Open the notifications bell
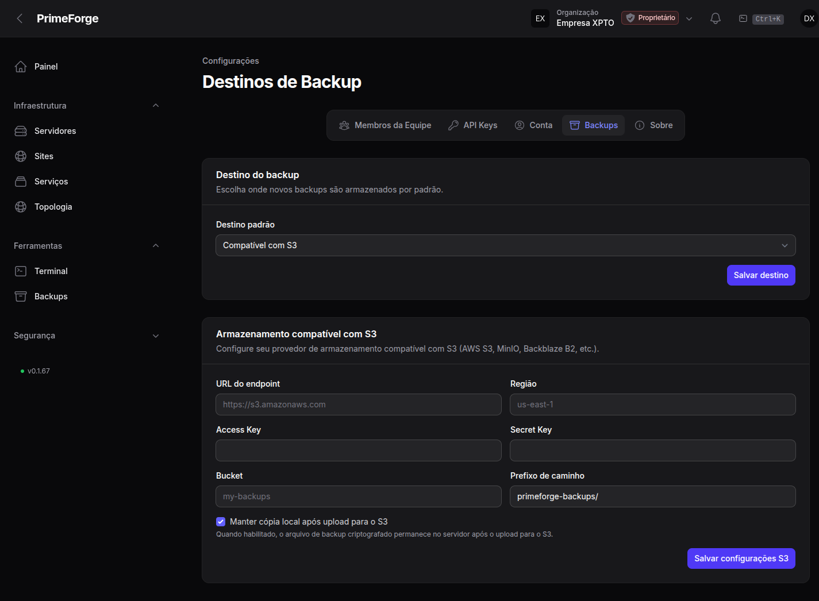Image resolution: width=819 pixels, height=601 pixels. [716, 18]
